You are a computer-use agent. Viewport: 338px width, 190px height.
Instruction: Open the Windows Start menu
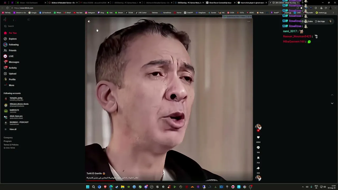pos(88,187)
